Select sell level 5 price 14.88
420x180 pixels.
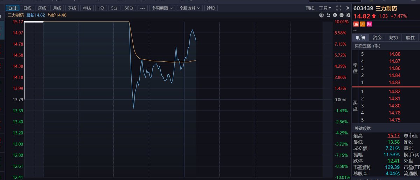(x=394, y=54)
